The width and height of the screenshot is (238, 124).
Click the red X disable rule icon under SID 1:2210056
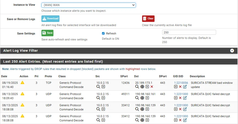pyautogui.click(x=180, y=87)
